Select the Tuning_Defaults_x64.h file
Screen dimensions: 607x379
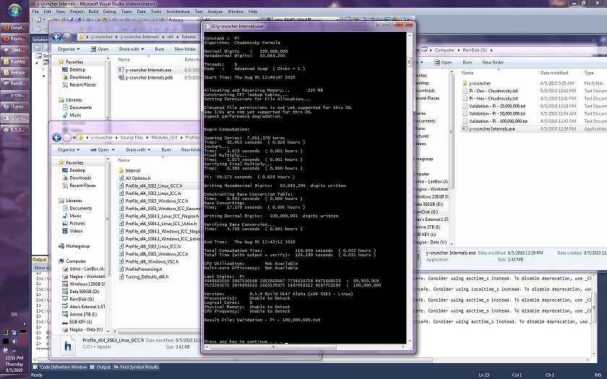pyautogui.click(x=147, y=276)
